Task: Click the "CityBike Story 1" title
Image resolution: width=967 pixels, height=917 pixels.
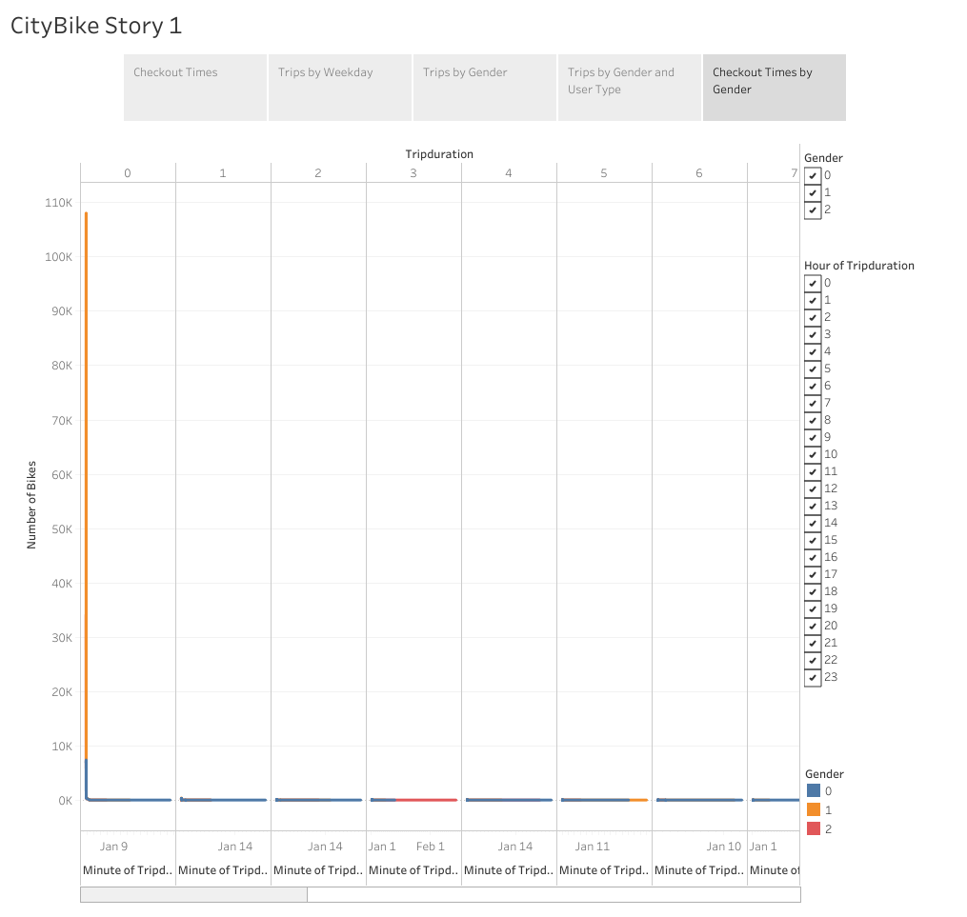Action: (x=95, y=26)
